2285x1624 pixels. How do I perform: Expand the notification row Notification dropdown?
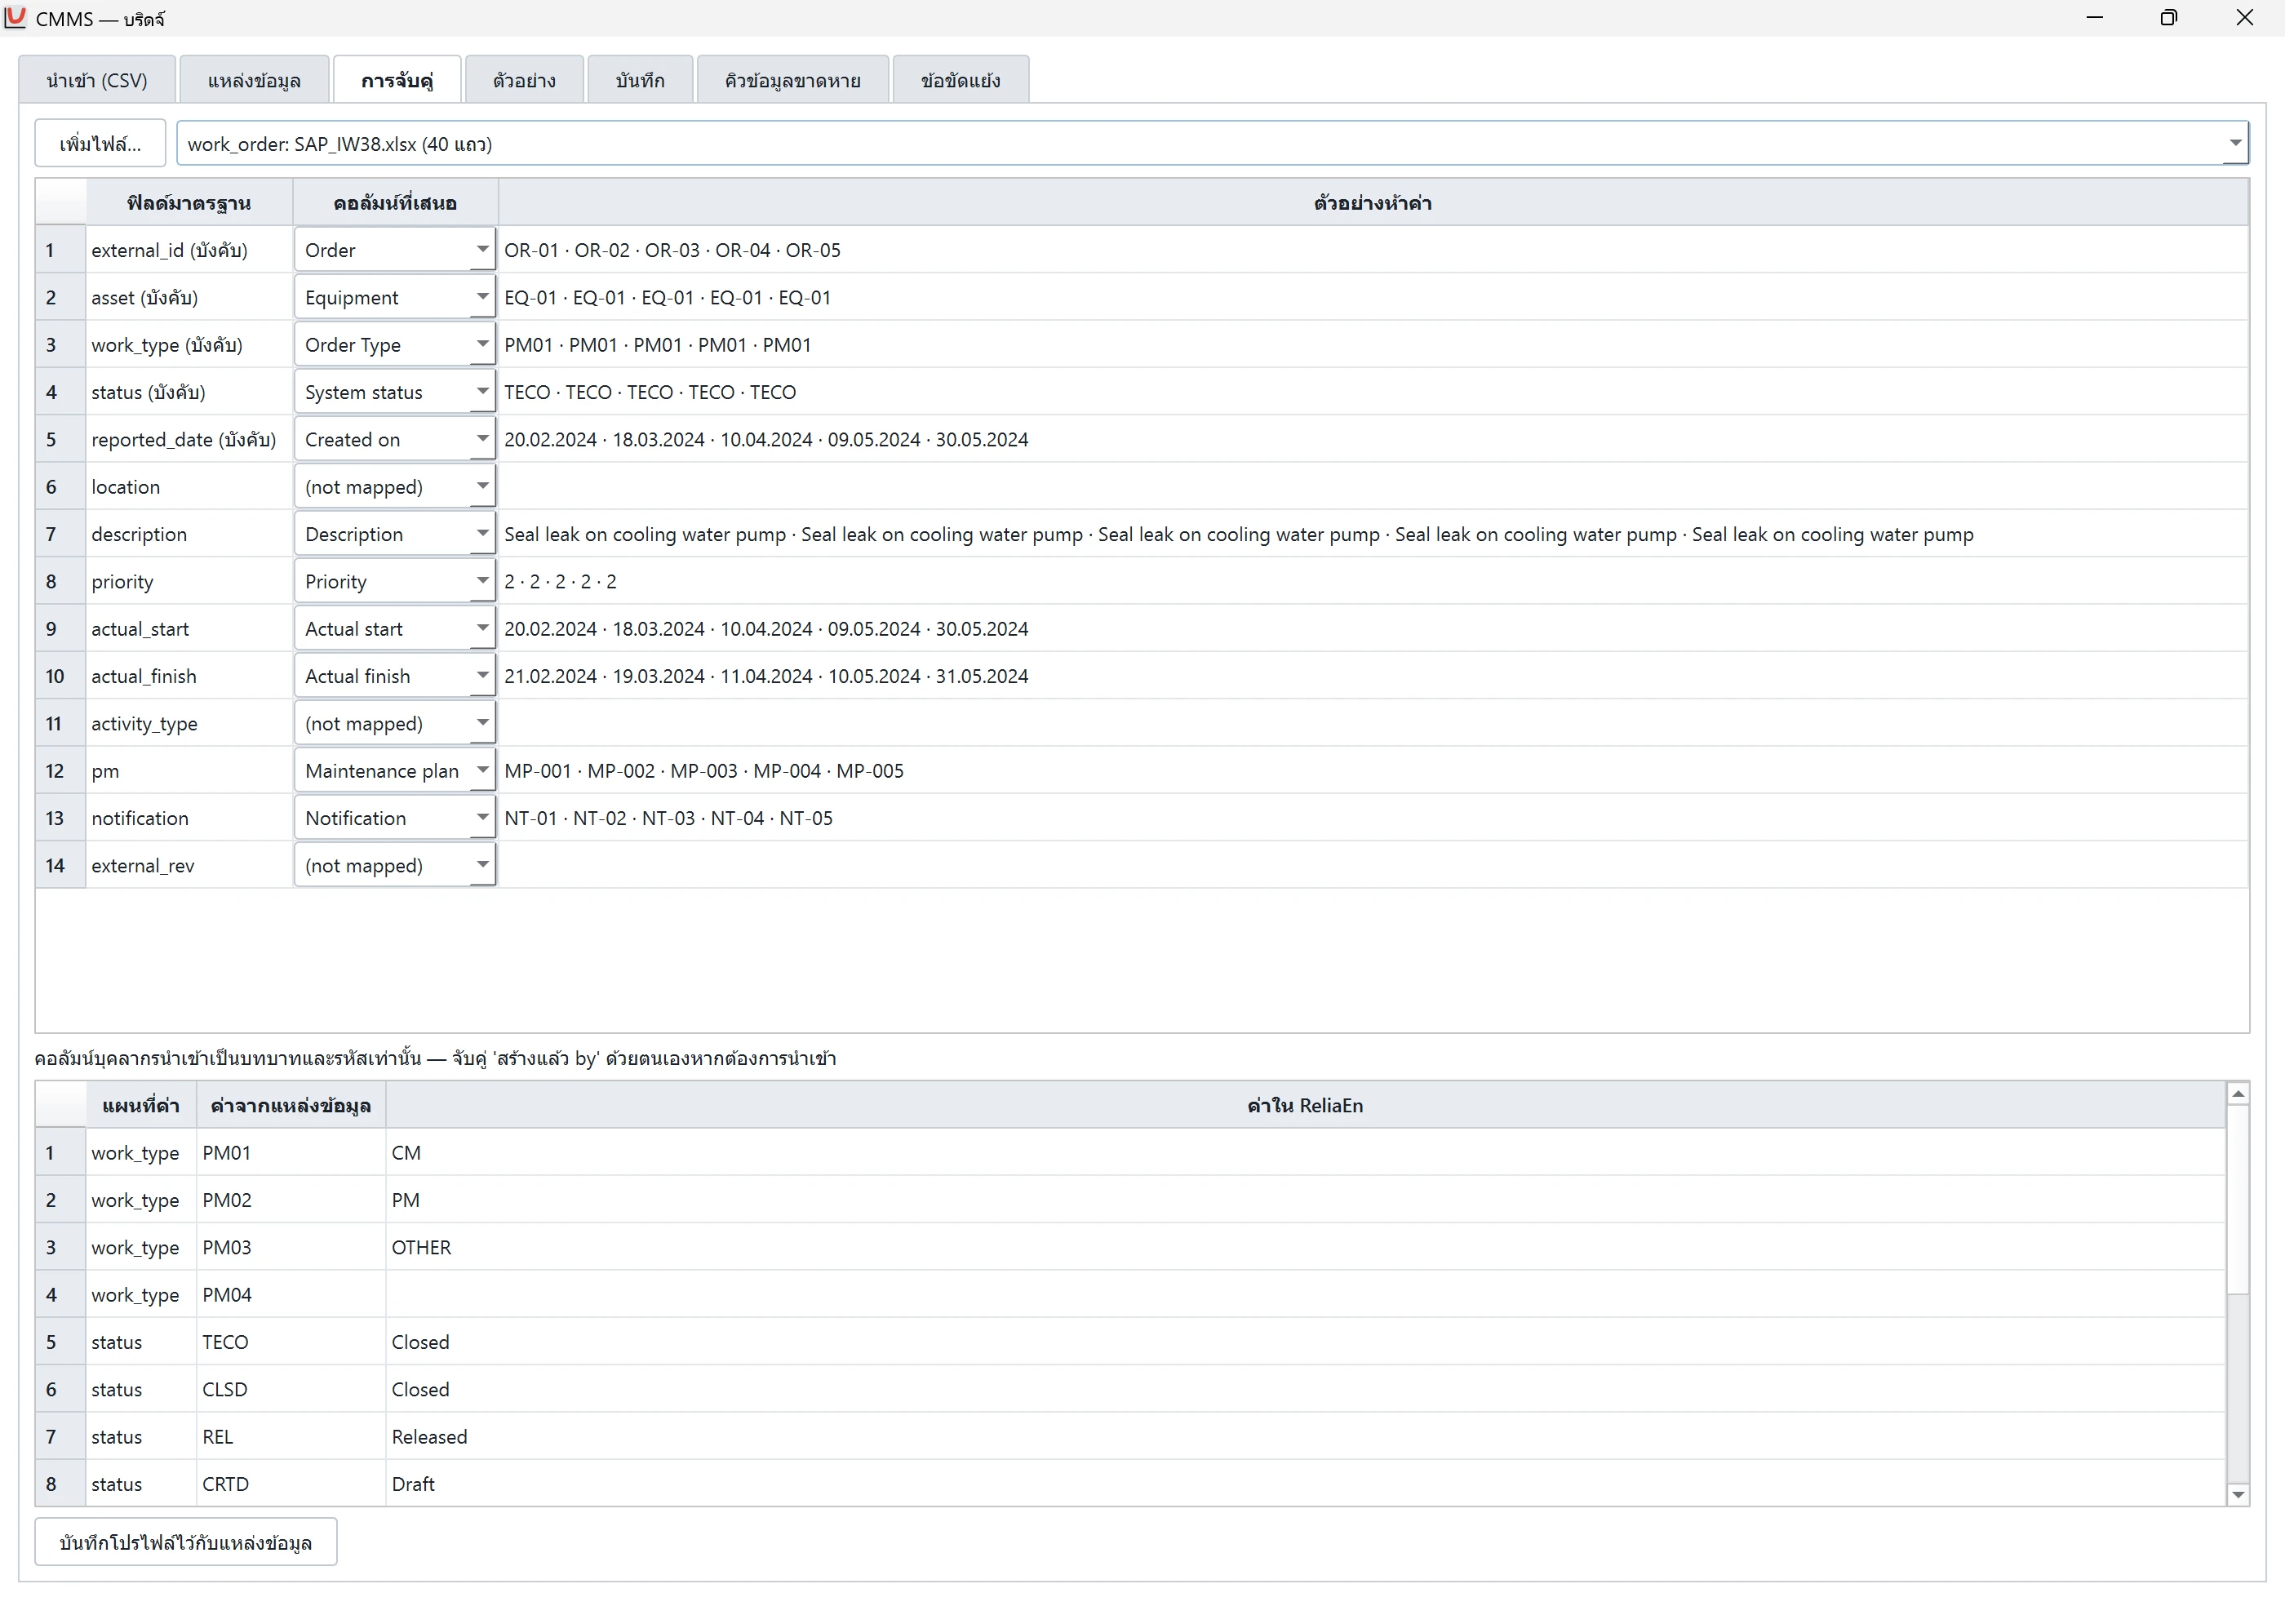coord(395,817)
